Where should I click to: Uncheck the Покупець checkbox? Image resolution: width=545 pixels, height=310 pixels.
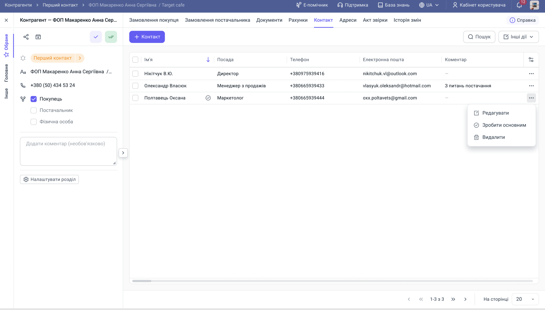click(x=34, y=99)
